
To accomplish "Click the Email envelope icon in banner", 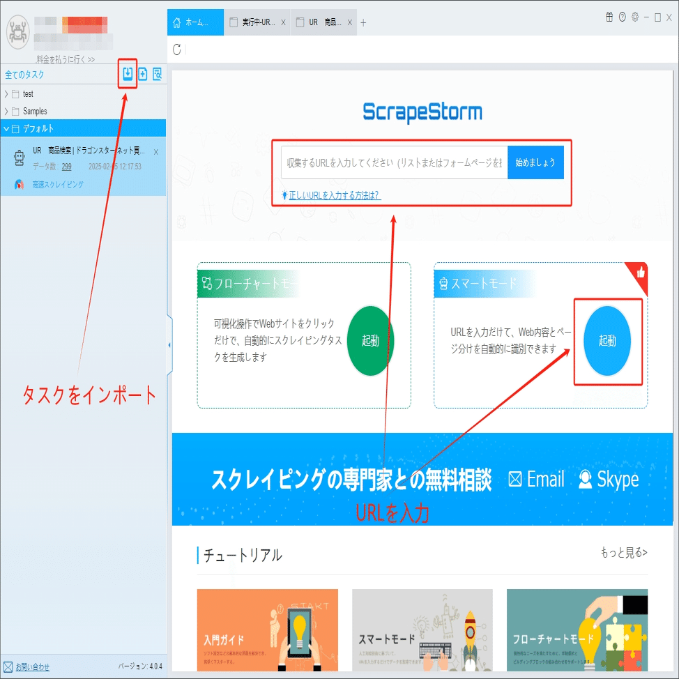I will coord(515,480).
